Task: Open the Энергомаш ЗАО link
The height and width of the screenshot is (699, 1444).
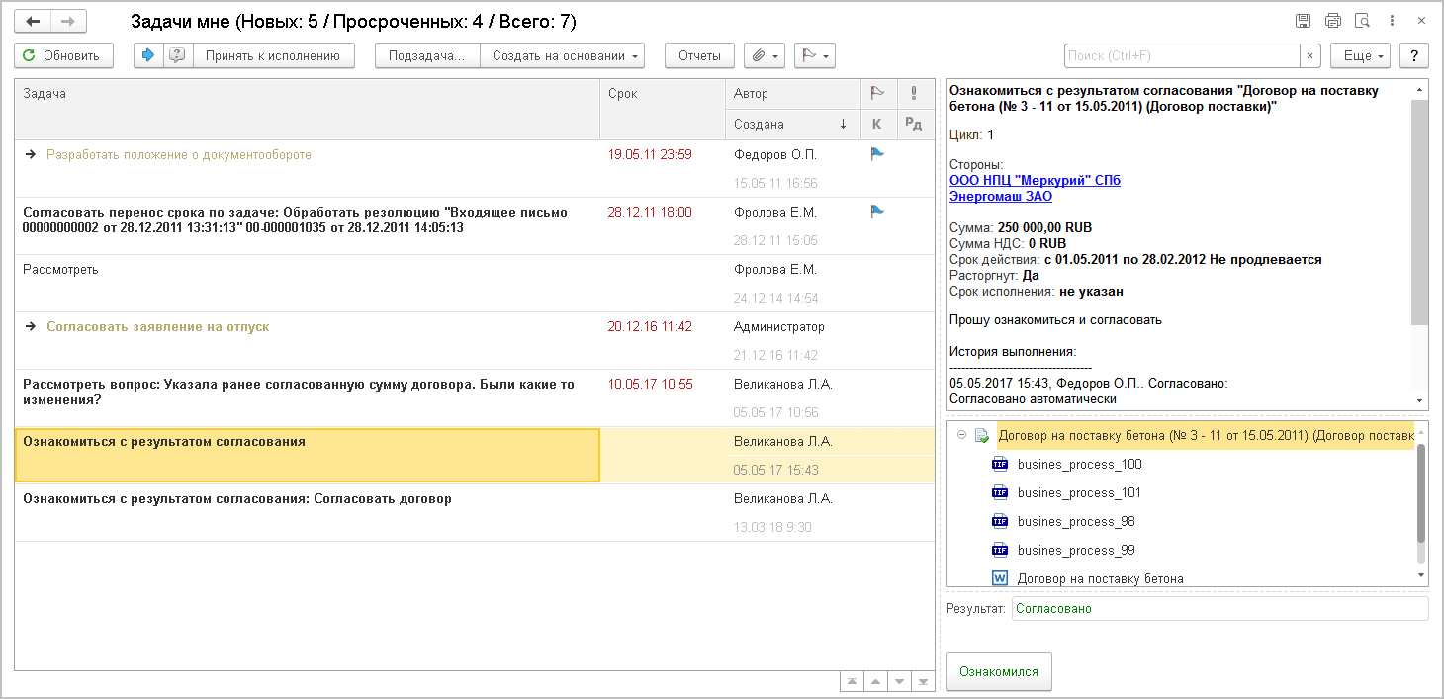Action: pyautogui.click(x=1001, y=196)
